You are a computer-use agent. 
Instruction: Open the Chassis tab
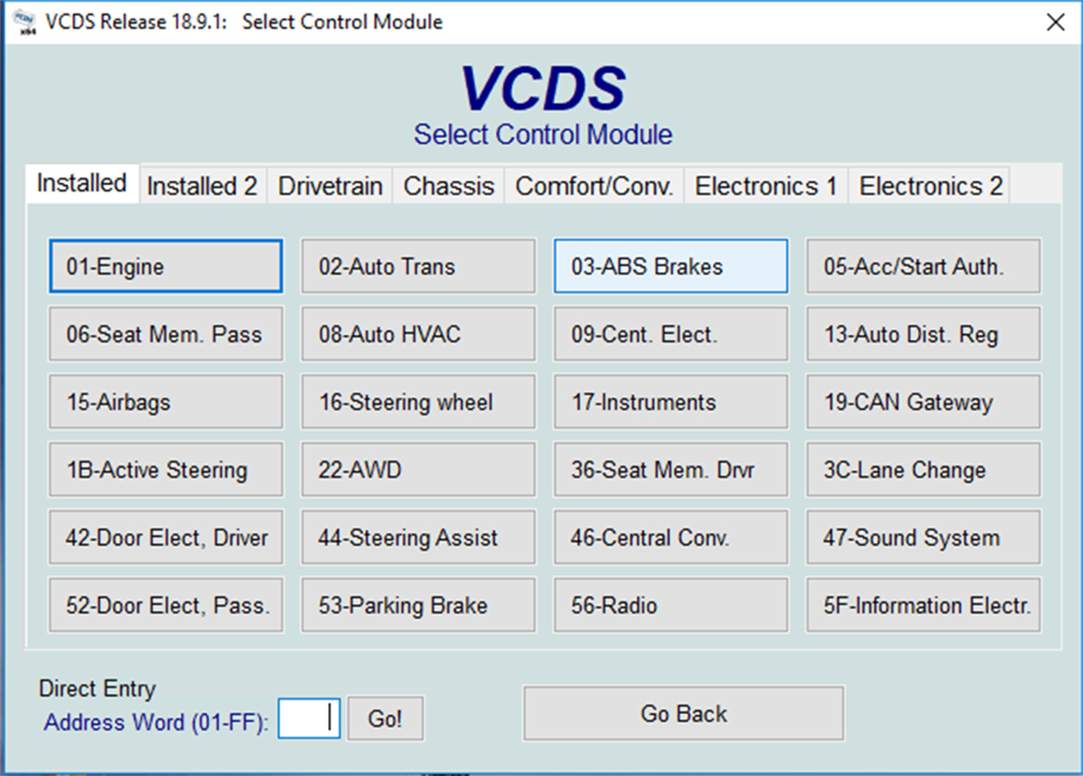(x=448, y=186)
